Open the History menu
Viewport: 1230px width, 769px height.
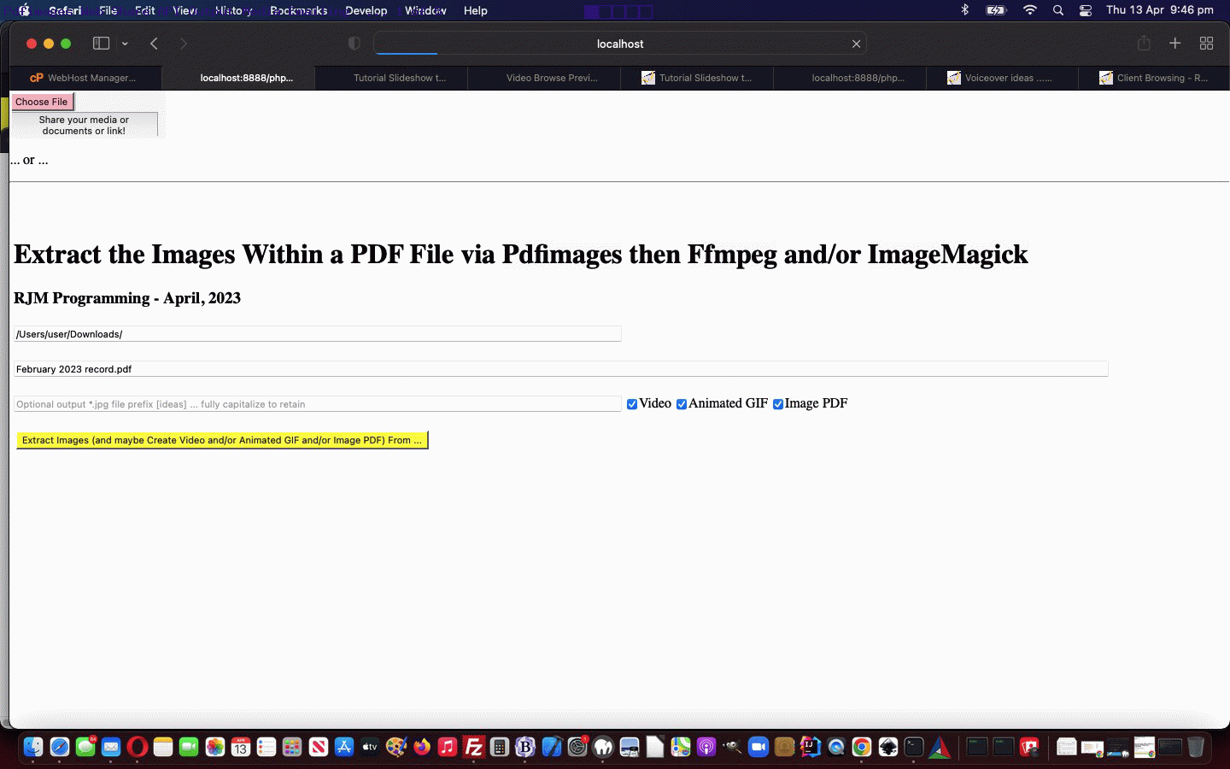[233, 10]
